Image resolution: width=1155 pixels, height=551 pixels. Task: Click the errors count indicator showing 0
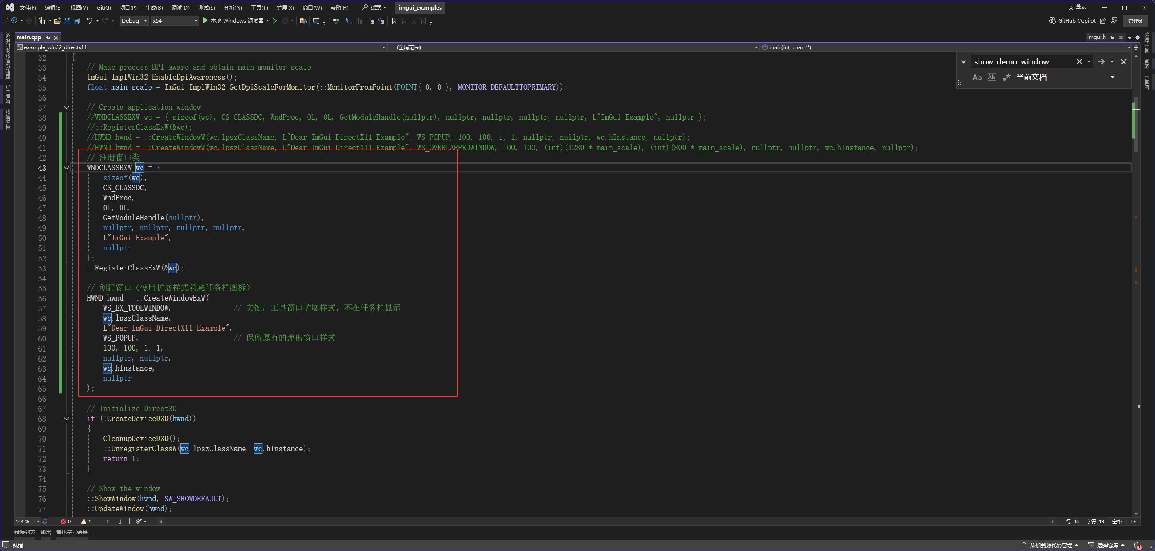click(66, 521)
